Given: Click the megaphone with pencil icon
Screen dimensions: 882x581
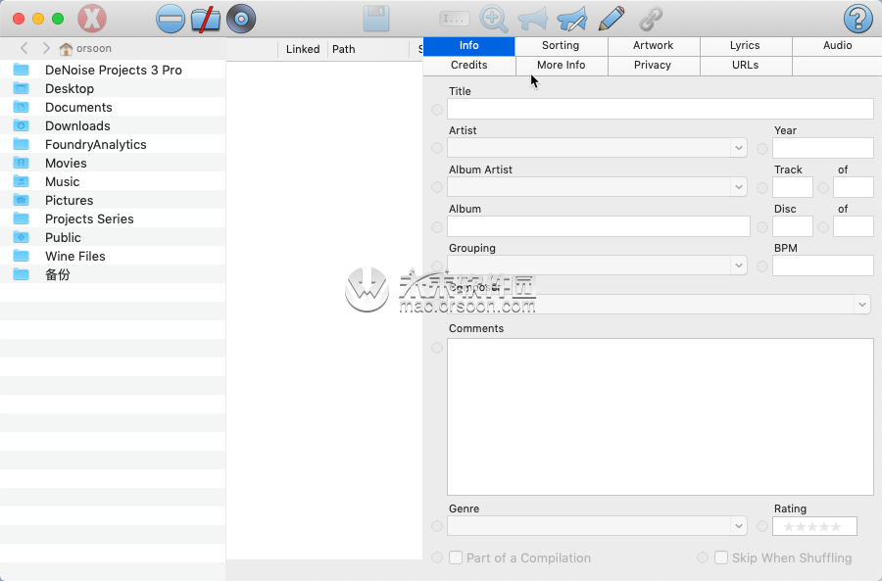Looking at the screenshot, I should 571,19.
